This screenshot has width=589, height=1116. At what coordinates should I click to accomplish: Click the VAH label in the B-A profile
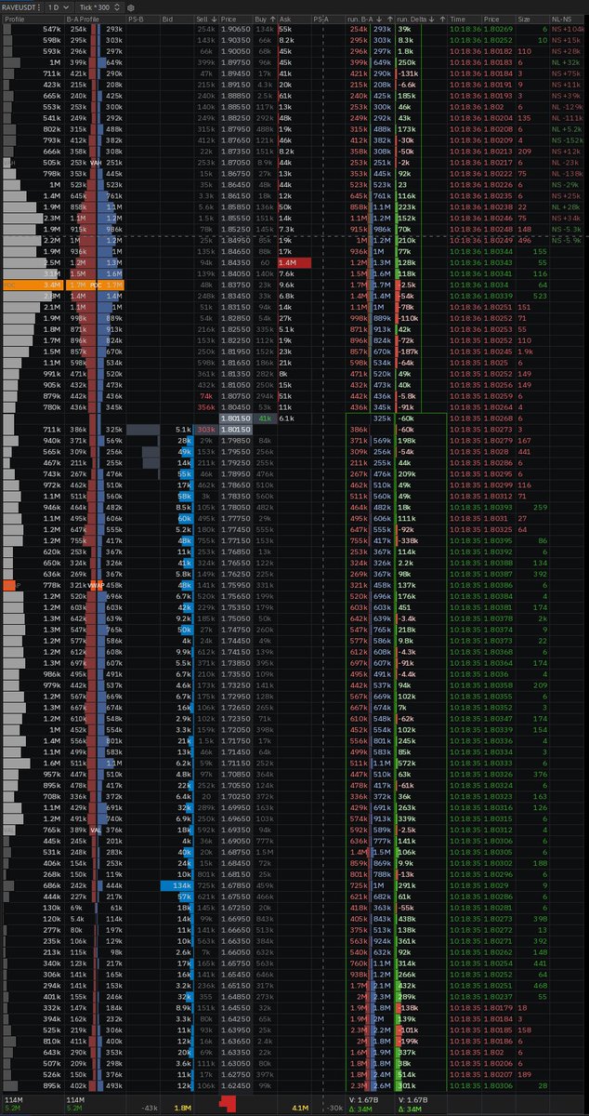coord(96,161)
